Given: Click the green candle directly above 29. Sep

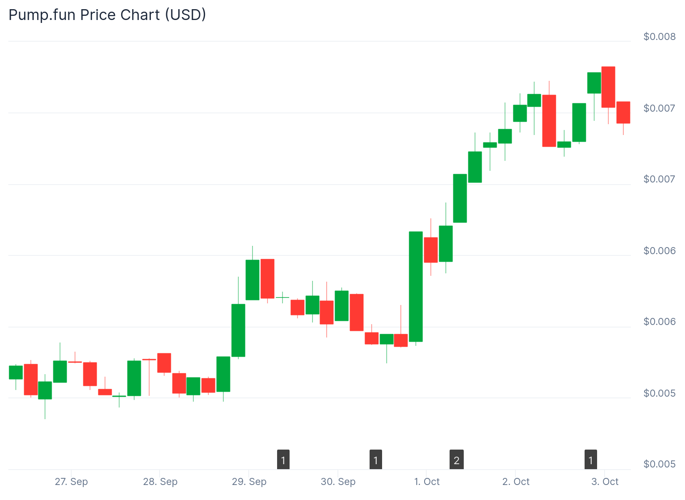Looking at the screenshot, I should coord(252,280).
